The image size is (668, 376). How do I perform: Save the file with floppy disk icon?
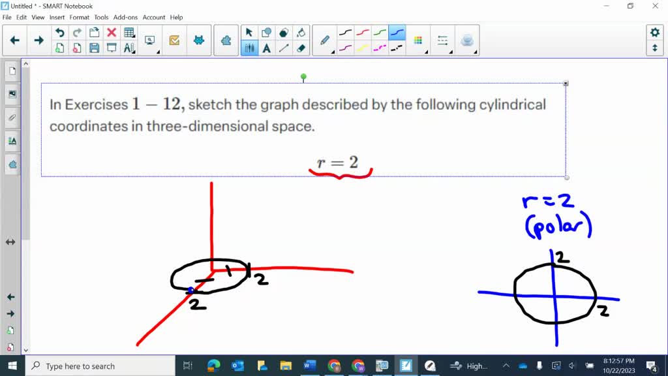(x=95, y=48)
